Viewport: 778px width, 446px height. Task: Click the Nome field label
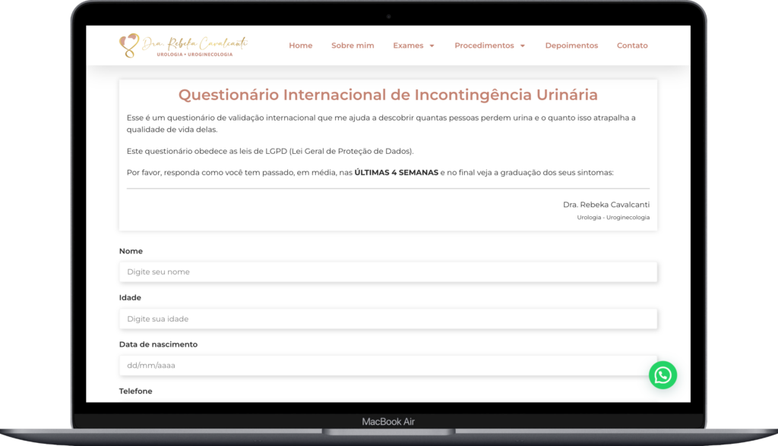pyautogui.click(x=131, y=251)
